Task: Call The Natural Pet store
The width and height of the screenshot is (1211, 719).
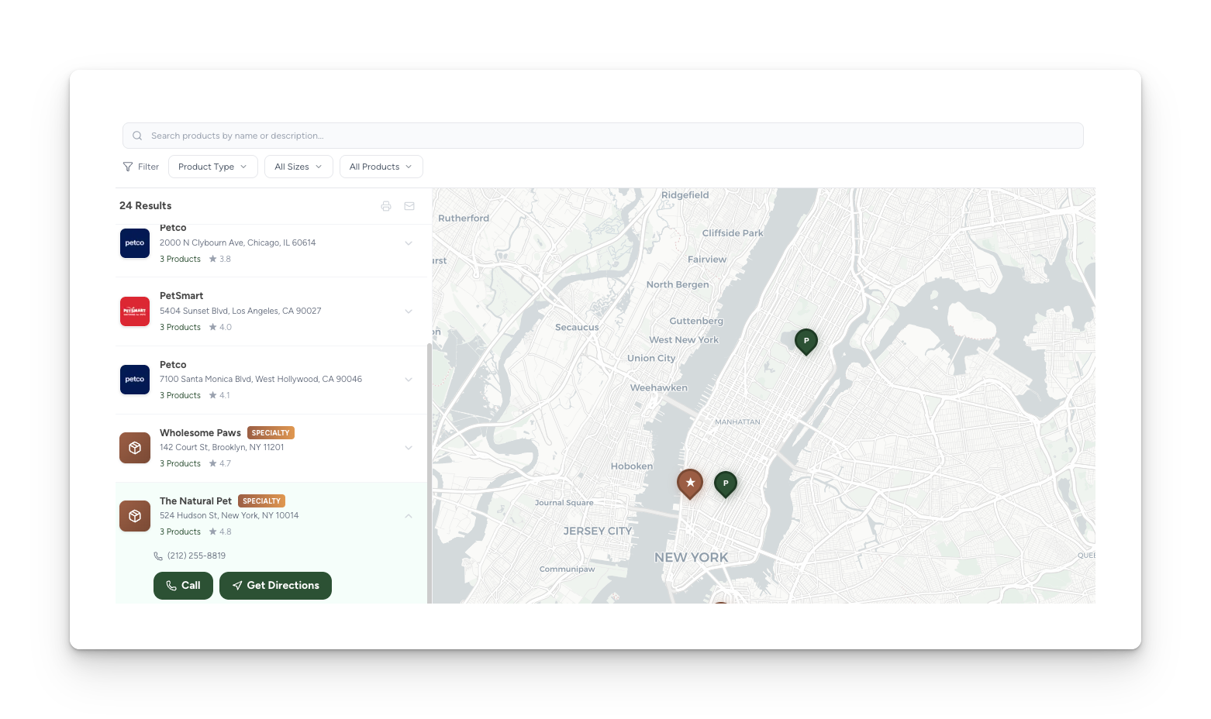Action: tap(183, 586)
